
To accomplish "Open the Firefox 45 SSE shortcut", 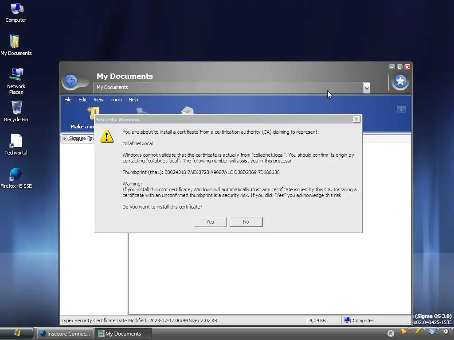I will (16, 178).
